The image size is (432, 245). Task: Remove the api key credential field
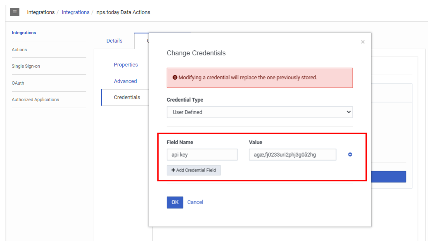click(x=350, y=154)
